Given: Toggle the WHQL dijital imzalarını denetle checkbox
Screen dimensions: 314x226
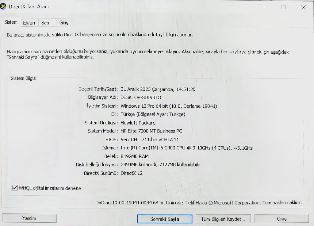Looking at the screenshot, I should 15,188.
